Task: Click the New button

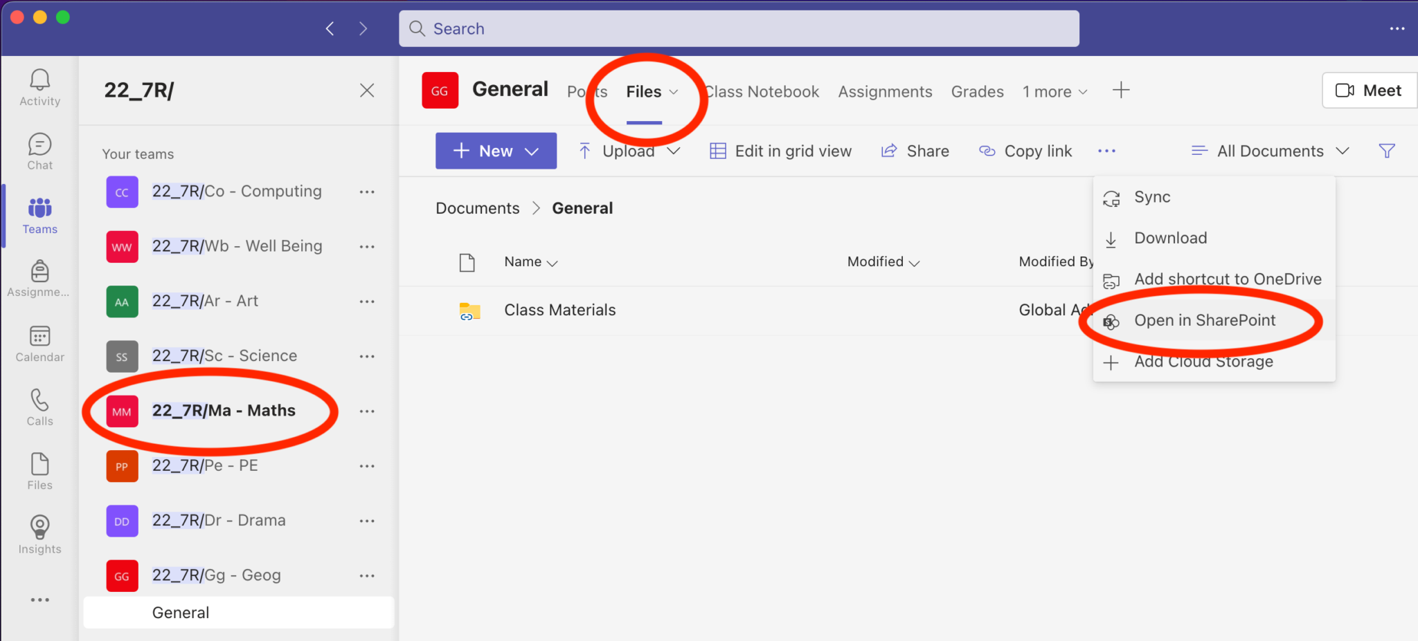Action: 495,151
